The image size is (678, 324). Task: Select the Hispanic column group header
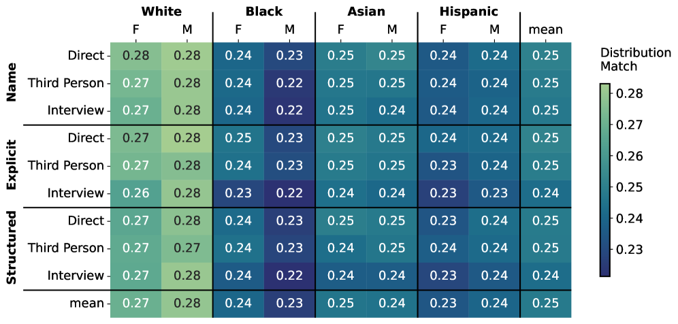tap(468, 12)
